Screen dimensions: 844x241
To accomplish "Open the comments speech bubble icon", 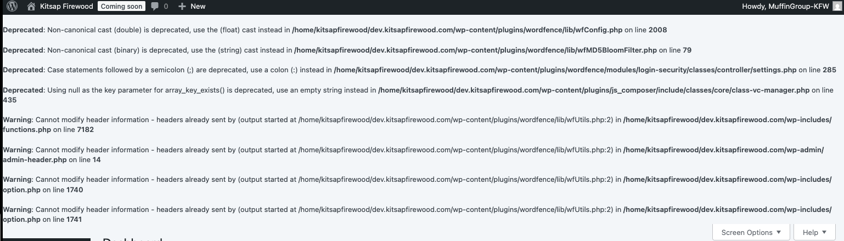I will coord(155,7).
